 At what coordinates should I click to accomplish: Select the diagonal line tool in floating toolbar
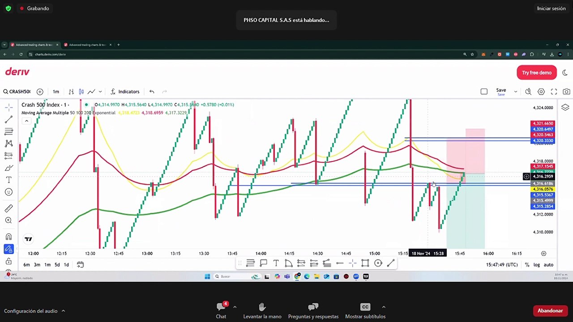coord(391,263)
